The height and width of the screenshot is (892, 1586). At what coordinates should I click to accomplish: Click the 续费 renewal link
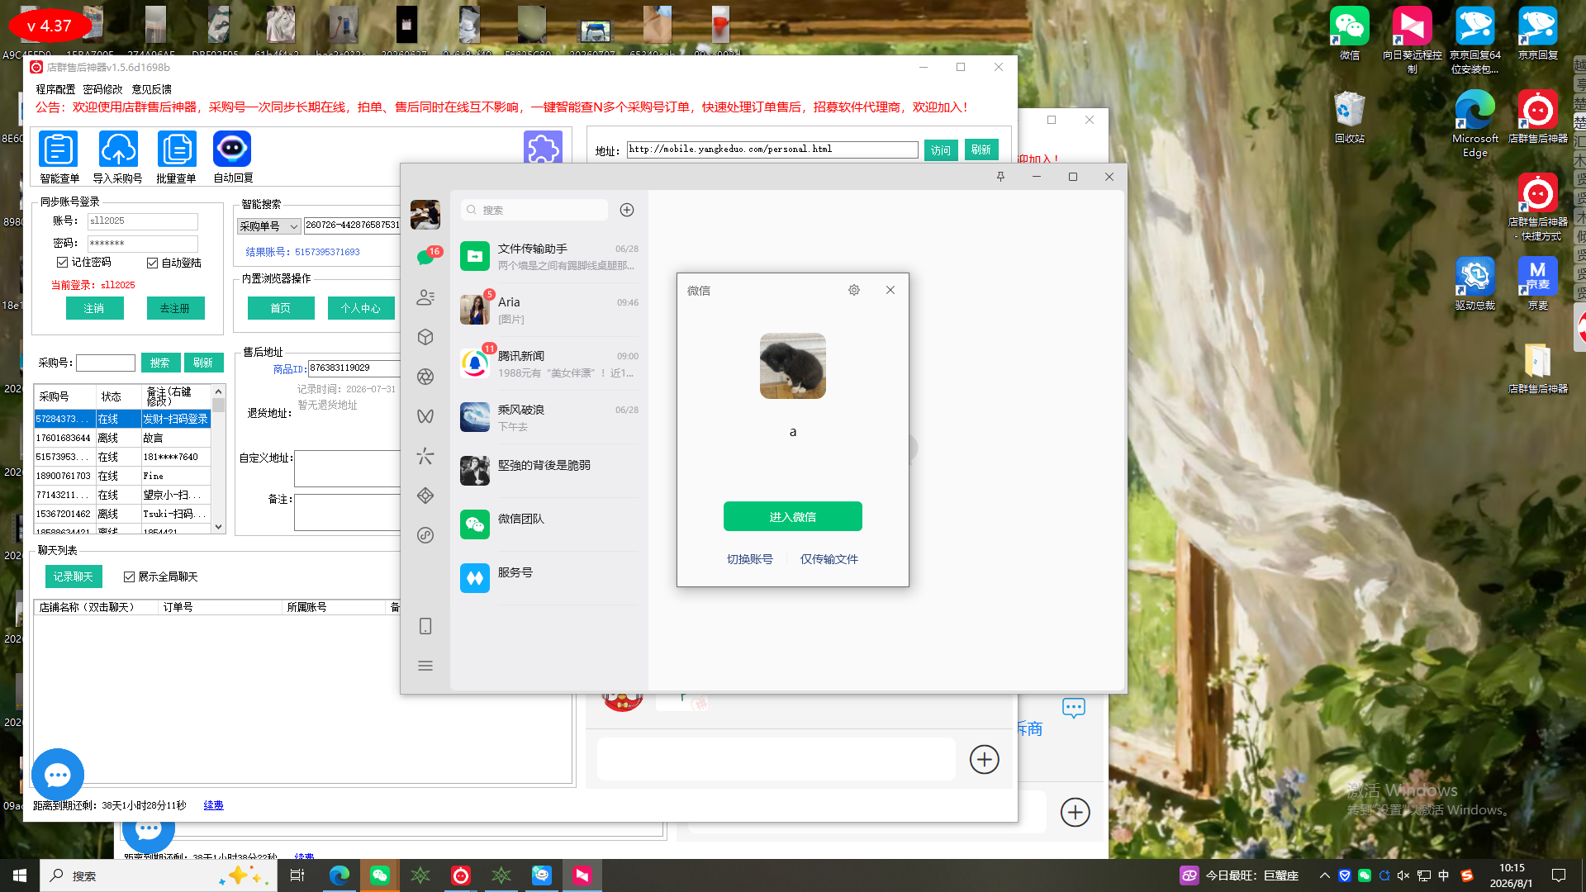[x=213, y=805]
